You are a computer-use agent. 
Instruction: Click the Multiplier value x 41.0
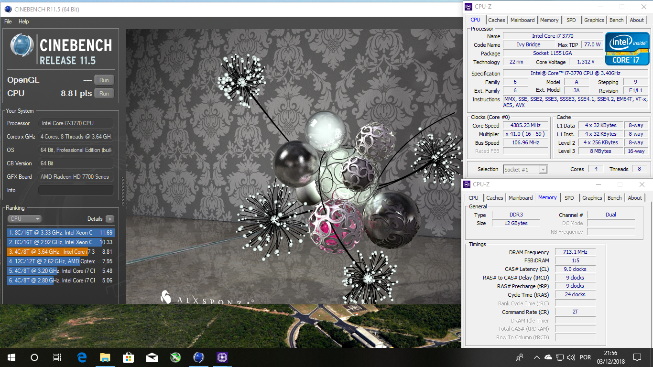(524, 134)
